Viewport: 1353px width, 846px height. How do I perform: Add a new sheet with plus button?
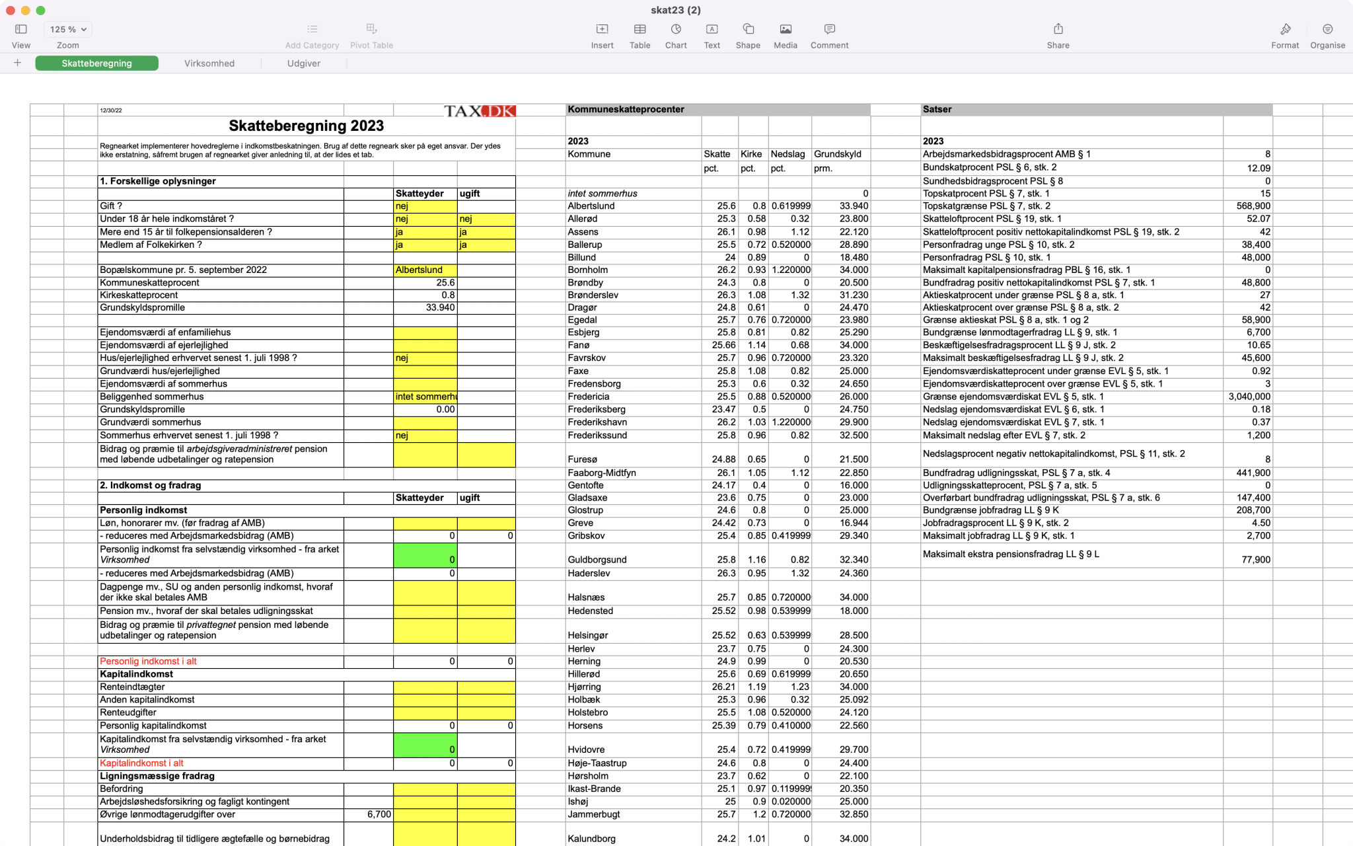pyautogui.click(x=18, y=63)
